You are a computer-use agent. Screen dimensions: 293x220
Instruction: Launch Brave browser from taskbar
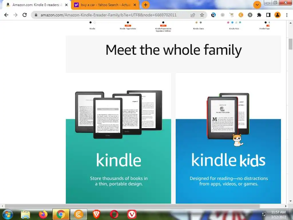[x=96, y=214]
